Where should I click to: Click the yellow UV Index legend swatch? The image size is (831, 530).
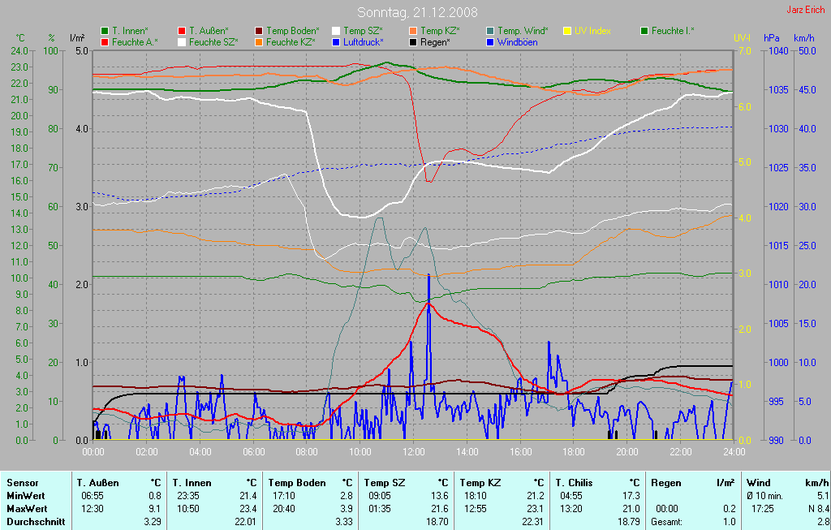point(567,31)
